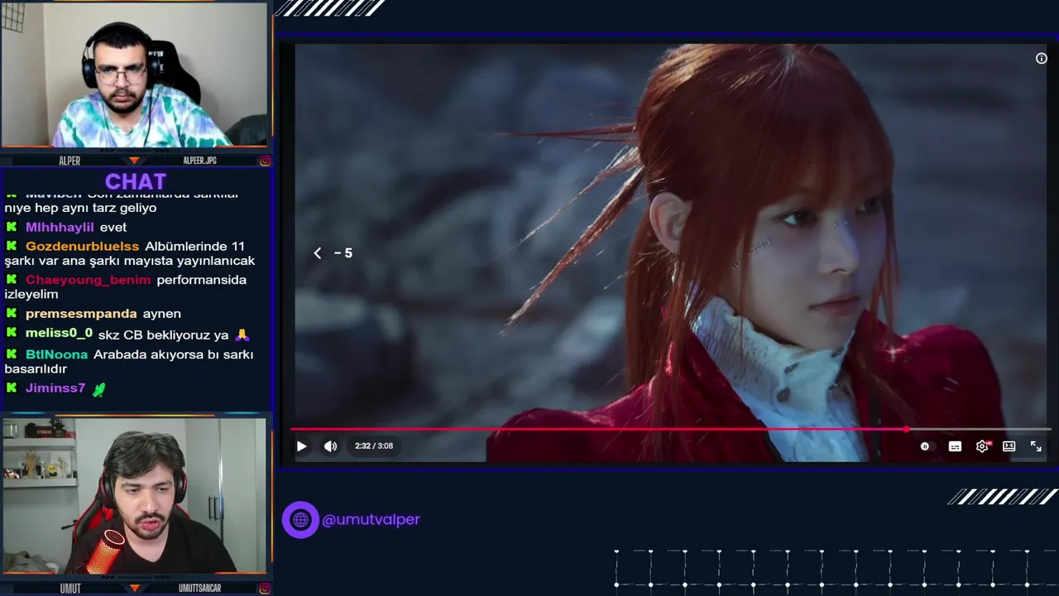The width and height of the screenshot is (1059, 596).
Task: Click chat username Jiminss7
Action: (x=55, y=387)
